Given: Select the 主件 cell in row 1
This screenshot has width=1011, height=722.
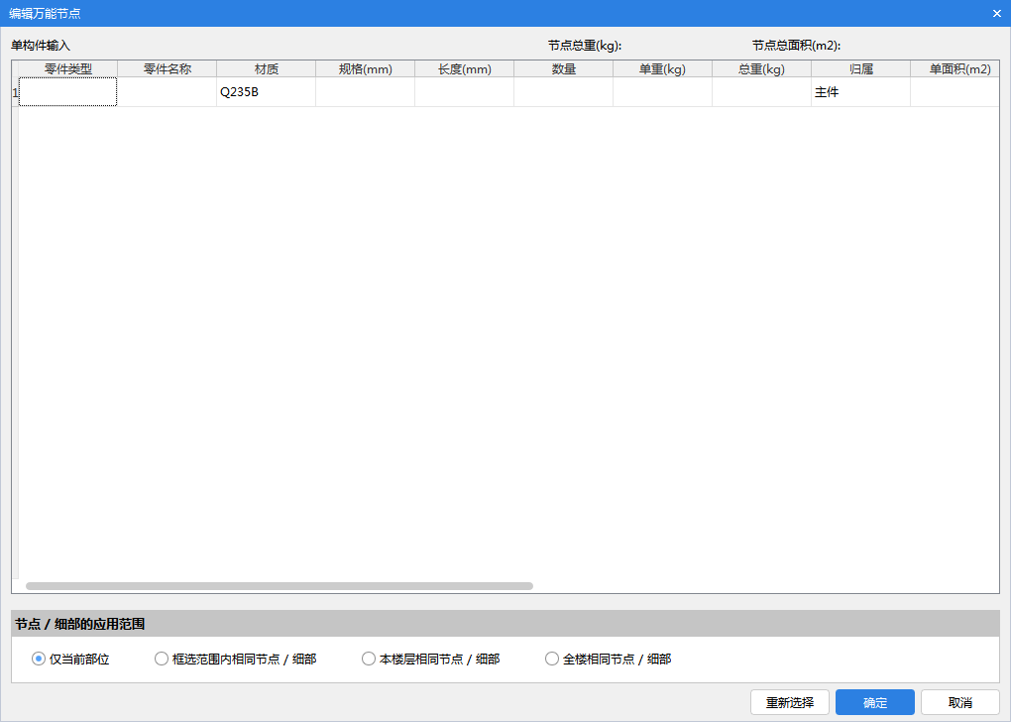Looking at the screenshot, I should [x=860, y=92].
